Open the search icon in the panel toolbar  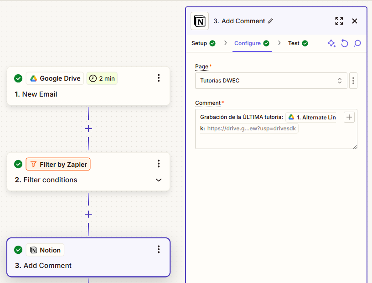357,43
